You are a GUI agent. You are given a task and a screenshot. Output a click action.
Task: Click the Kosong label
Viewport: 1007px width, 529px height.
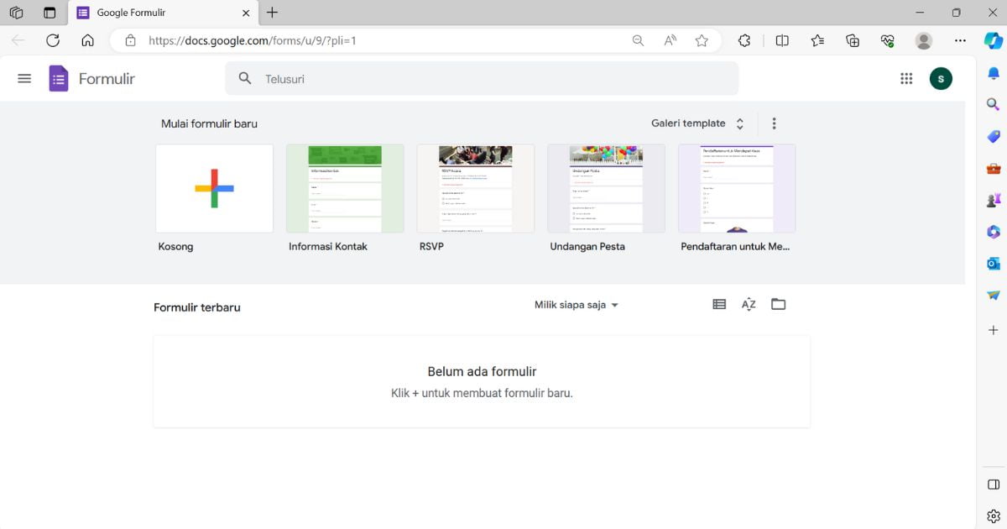[x=175, y=247]
